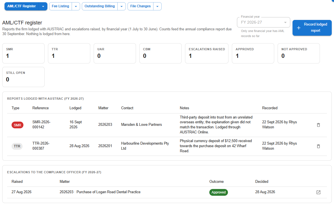This screenshot has height=205, width=334.
Task: Click Record lodged report button
Action: [x=312, y=28]
